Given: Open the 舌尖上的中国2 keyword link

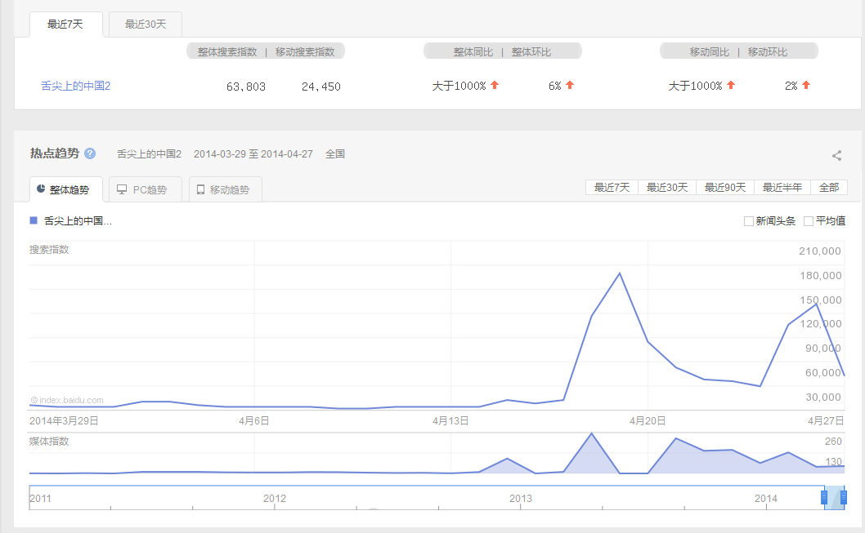Looking at the screenshot, I should (x=75, y=86).
